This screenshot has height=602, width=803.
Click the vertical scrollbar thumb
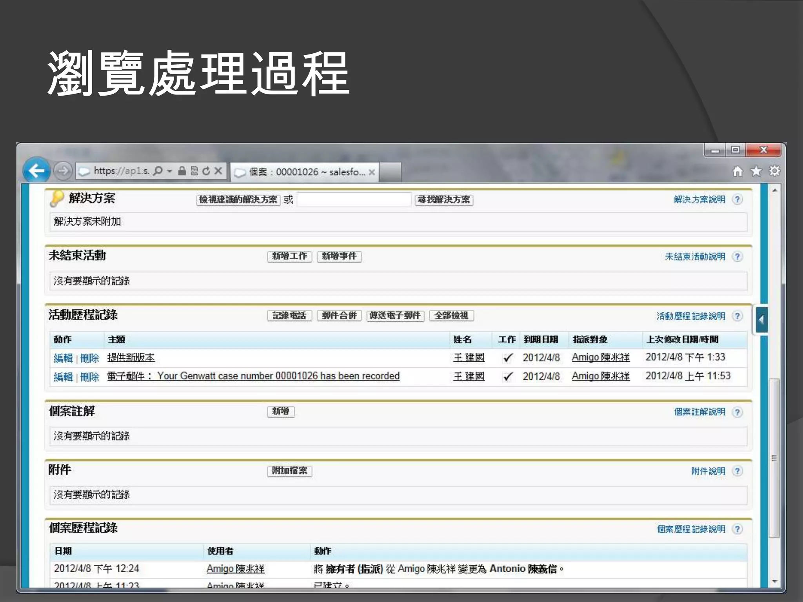(774, 458)
